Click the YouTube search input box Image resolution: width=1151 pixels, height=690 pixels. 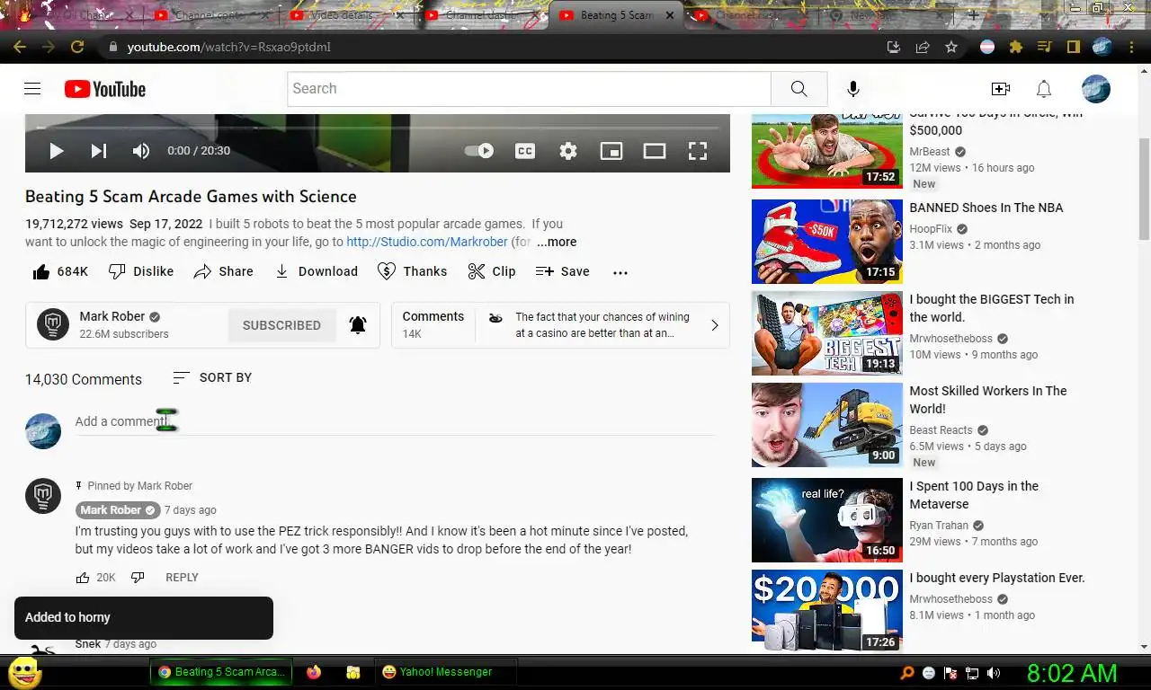529,89
